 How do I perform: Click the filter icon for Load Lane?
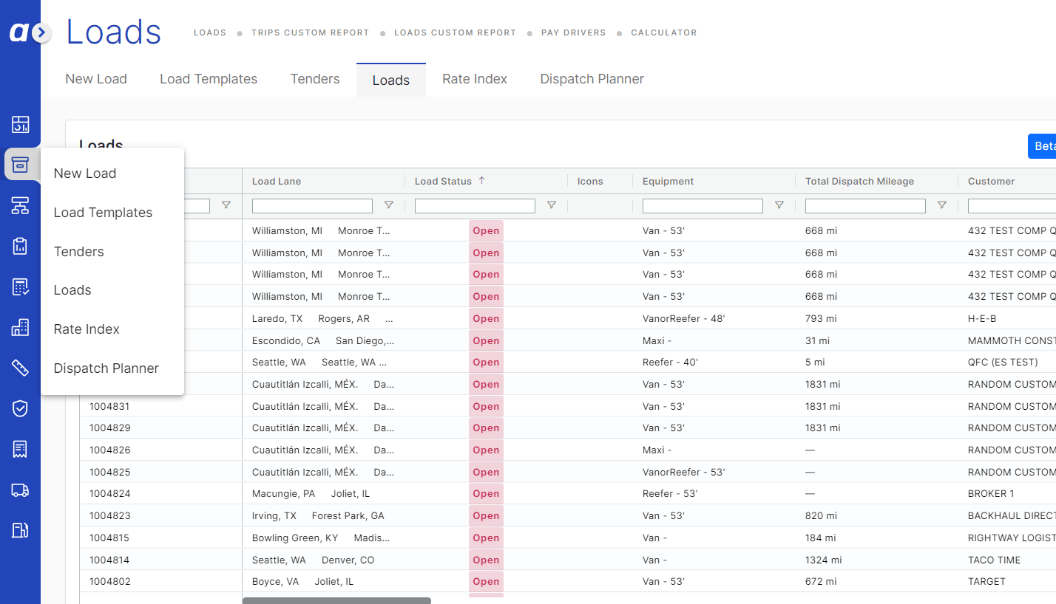pos(388,205)
